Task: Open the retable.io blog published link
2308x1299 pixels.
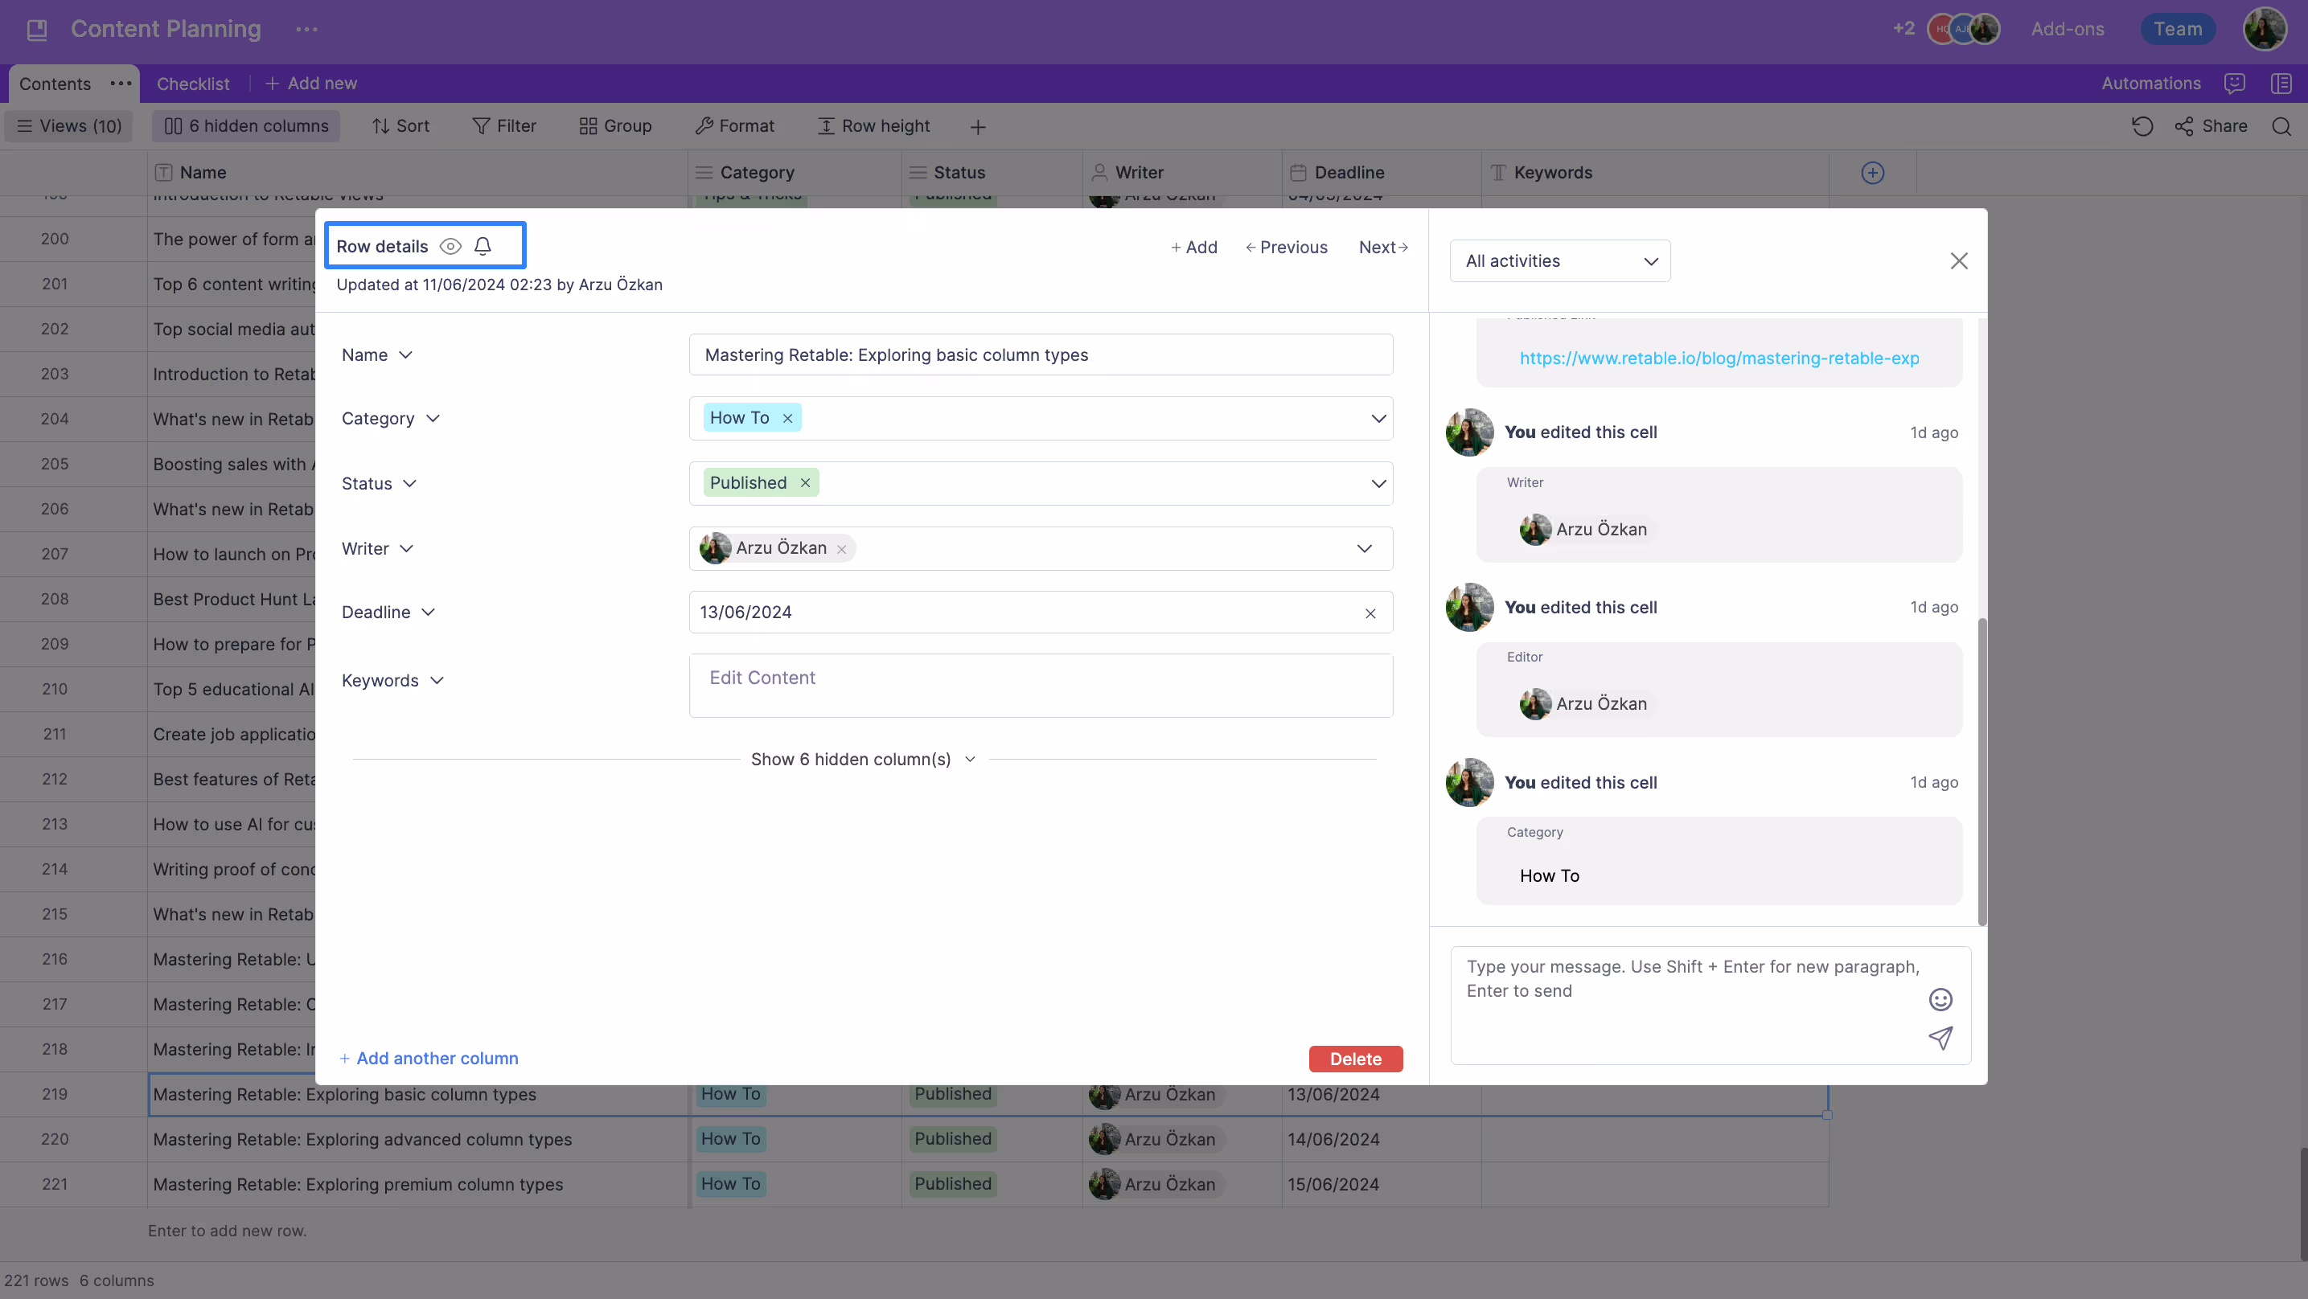Action: [1719, 359]
